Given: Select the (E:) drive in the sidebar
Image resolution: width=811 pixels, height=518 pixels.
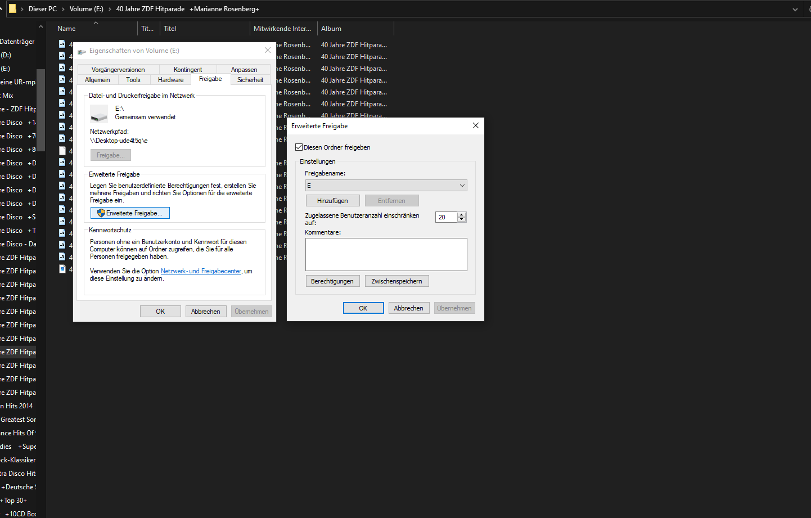Looking at the screenshot, I should [x=6, y=69].
